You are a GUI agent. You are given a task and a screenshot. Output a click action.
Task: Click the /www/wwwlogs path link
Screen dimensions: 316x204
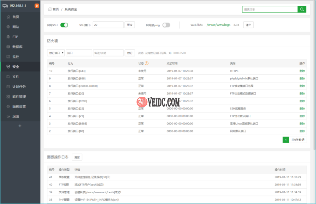click(x=218, y=25)
